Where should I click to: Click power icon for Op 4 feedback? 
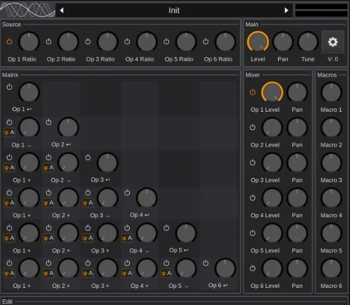pos(127,192)
